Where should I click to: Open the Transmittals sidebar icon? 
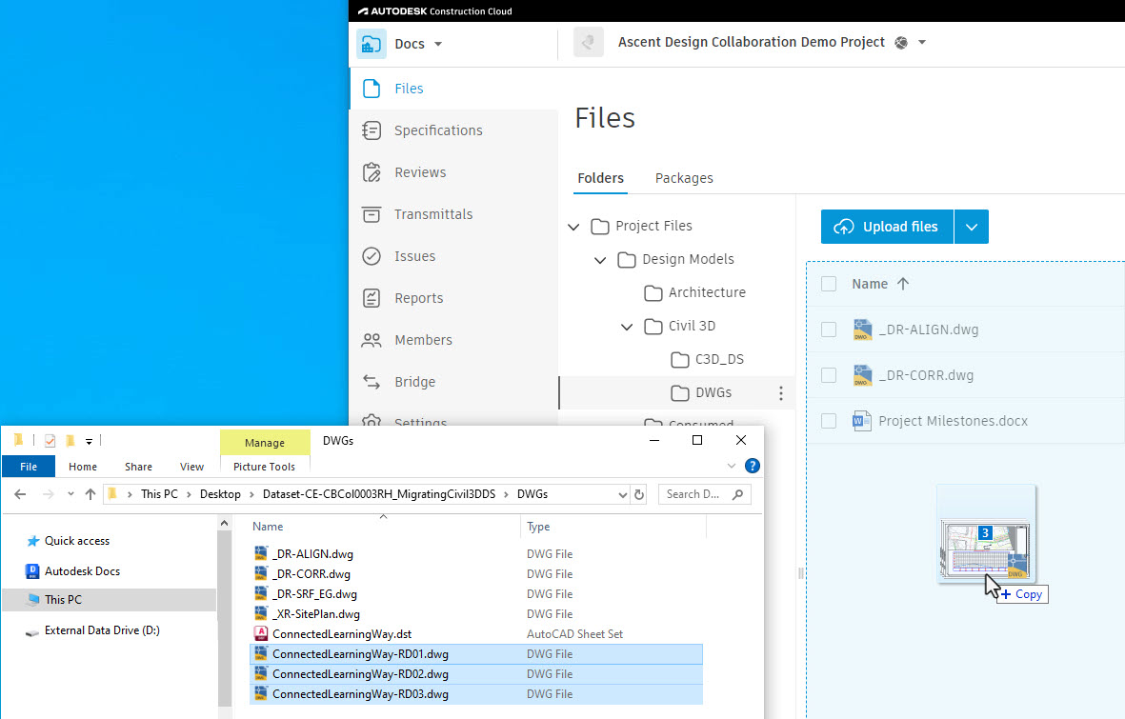point(372,214)
